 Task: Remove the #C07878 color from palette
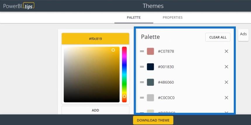pos(226,51)
